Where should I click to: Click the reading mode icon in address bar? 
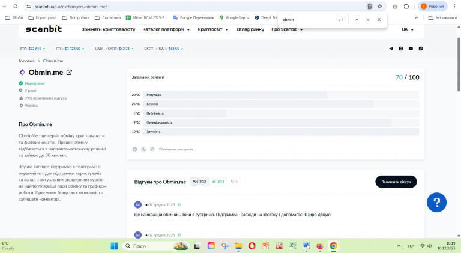click(370, 7)
